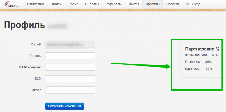Click the WMR кошелёк input field
The image size is (226, 112).
(70, 67)
